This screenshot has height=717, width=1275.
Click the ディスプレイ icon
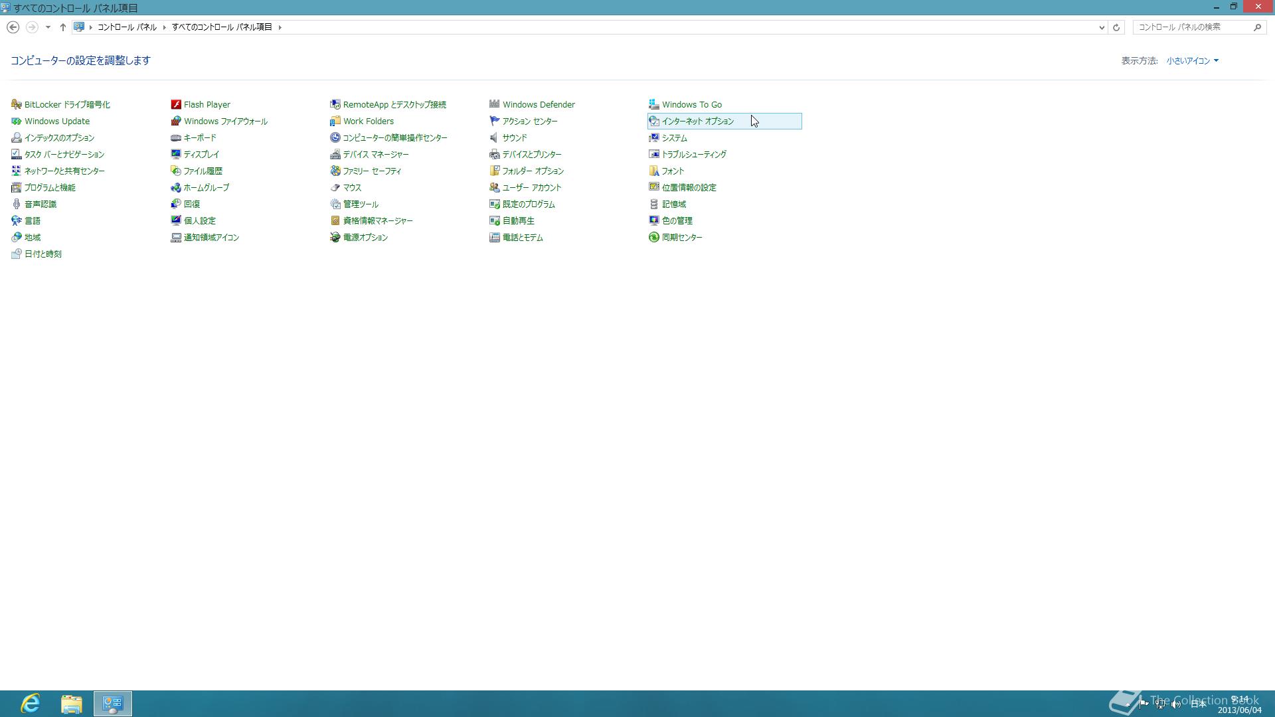176,154
